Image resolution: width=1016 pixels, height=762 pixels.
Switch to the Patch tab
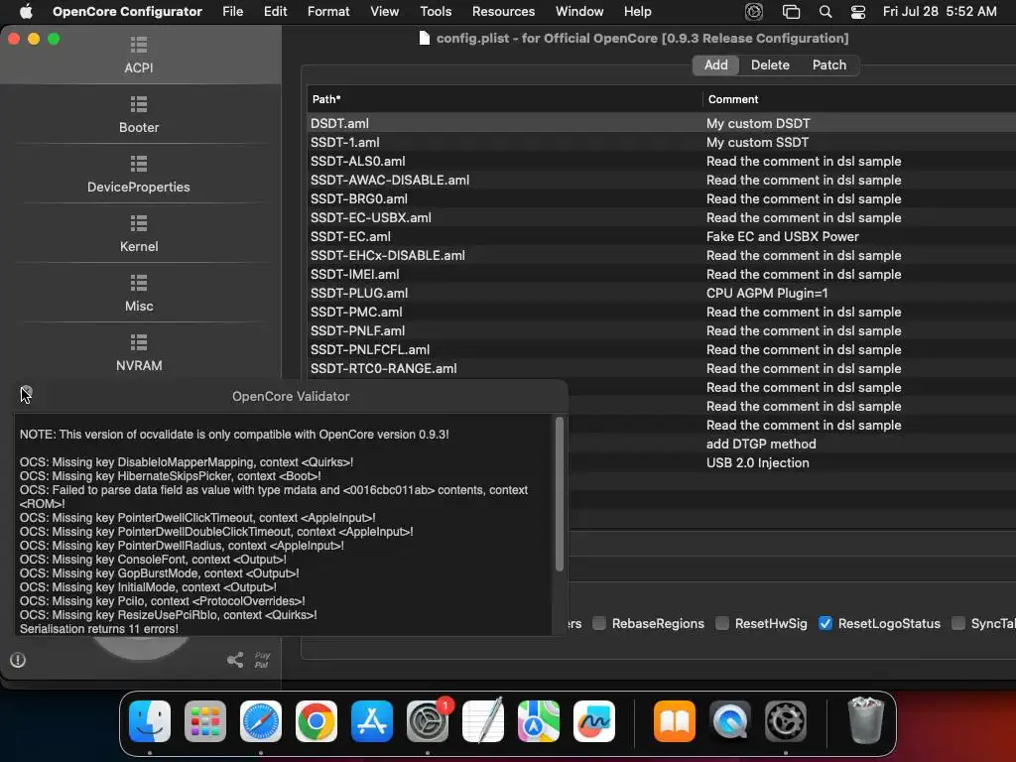829,64
